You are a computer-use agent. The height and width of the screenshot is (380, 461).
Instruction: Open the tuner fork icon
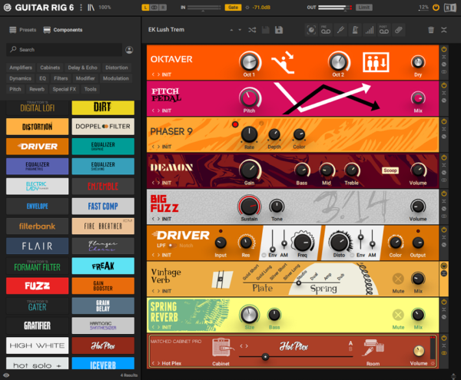[x=340, y=30]
